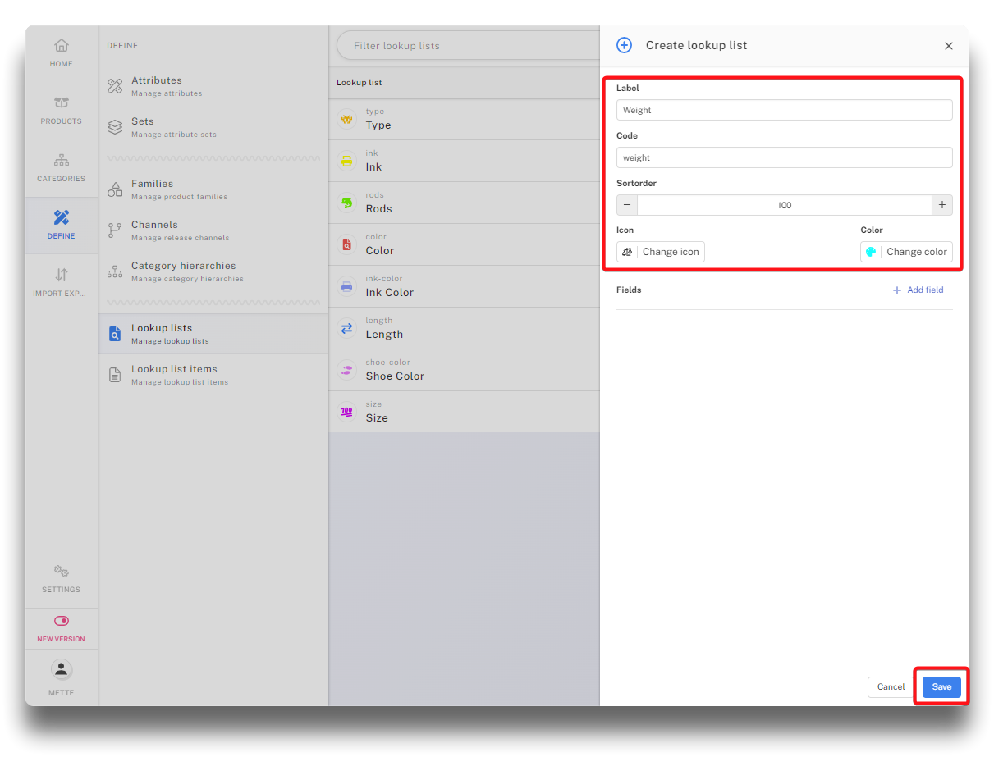
Task: Cancel creating the lookup list
Action: click(891, 687)
